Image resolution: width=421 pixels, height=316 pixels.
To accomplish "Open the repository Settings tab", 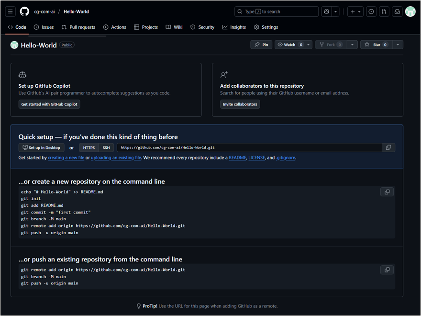I will pyautogui.click(x=266, y=27).
